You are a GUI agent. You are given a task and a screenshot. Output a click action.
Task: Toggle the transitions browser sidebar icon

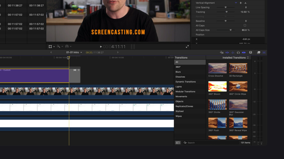pyautogui.click(x=178, y=142)
